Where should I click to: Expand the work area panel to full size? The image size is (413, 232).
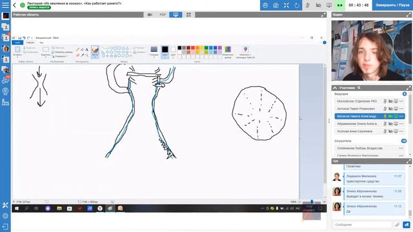point(323,15)
